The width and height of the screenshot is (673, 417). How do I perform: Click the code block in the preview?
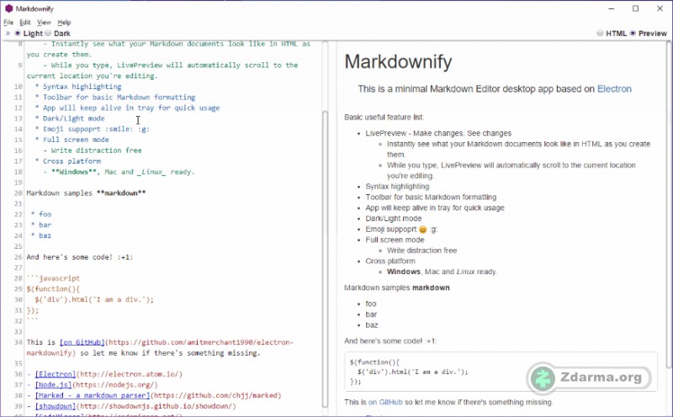(501, 372)
